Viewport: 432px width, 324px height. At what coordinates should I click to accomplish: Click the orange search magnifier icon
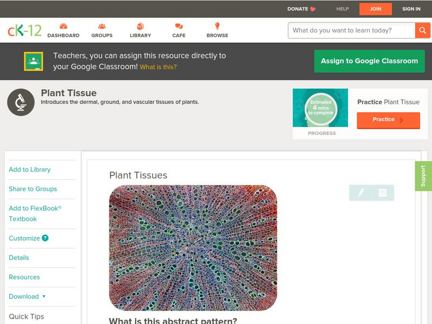(x=422, y=30)
